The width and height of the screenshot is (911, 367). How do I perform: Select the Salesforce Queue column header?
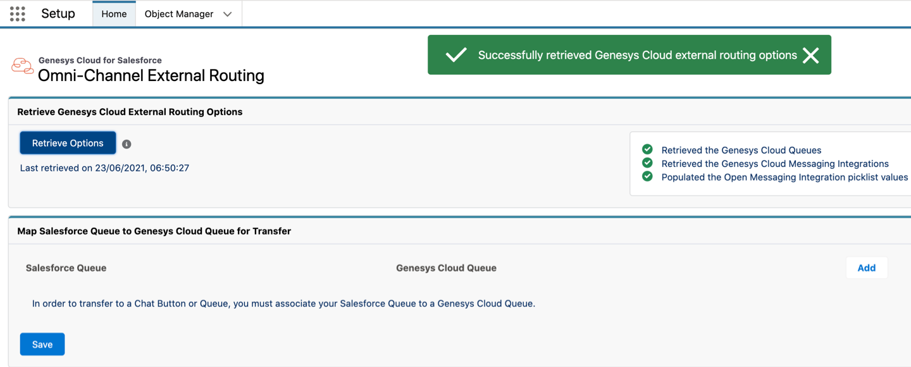point(66,268)
